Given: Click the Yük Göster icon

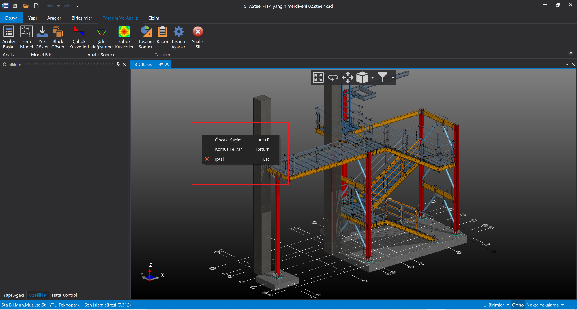Looking at the screenshot, I should [x=42, y=32].
